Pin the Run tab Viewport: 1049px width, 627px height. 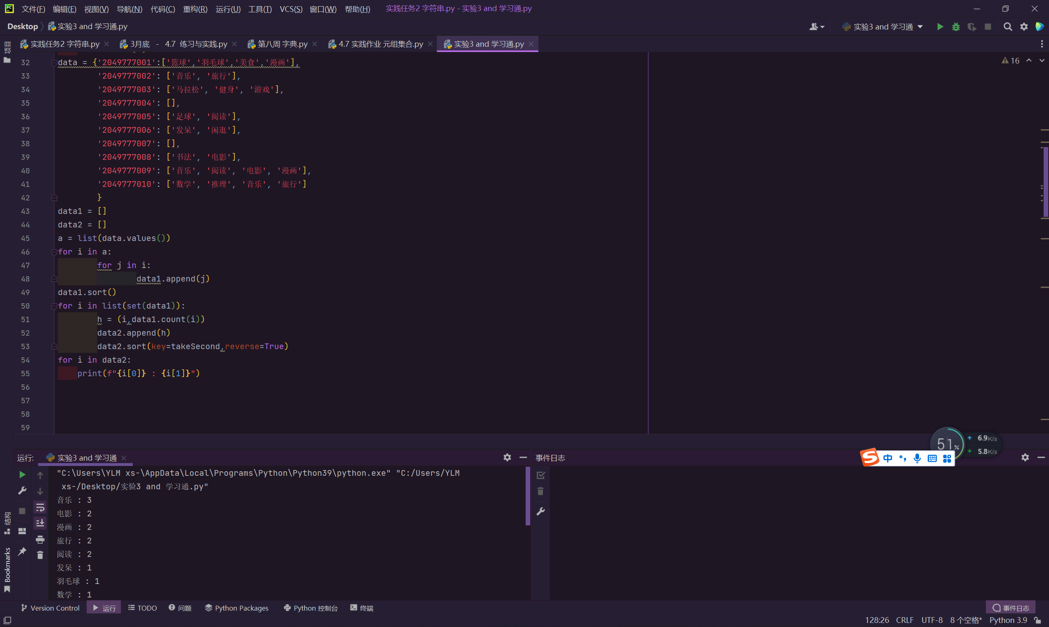click(22, 551)
